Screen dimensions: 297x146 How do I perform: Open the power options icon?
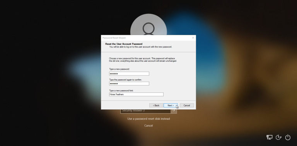click(288, 137)
